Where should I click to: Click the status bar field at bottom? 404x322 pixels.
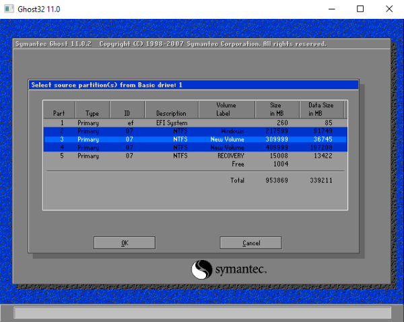(203, 313)
